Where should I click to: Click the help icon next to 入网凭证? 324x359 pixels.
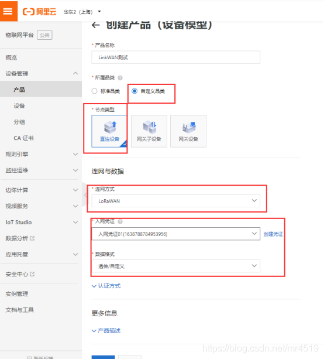120,221
